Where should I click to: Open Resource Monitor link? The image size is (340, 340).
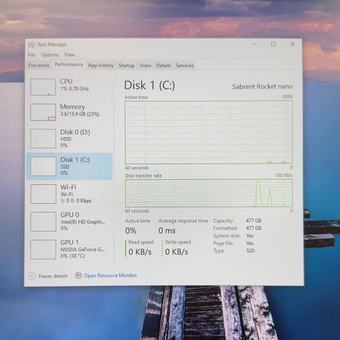(x=110, y=275)
